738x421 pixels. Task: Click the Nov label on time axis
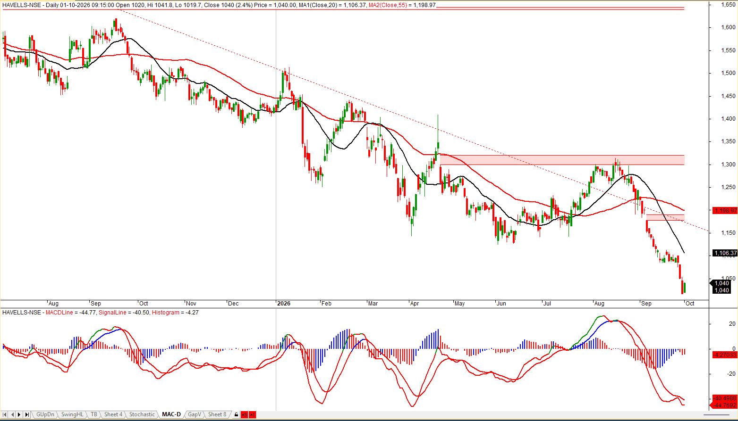point(192,304)
